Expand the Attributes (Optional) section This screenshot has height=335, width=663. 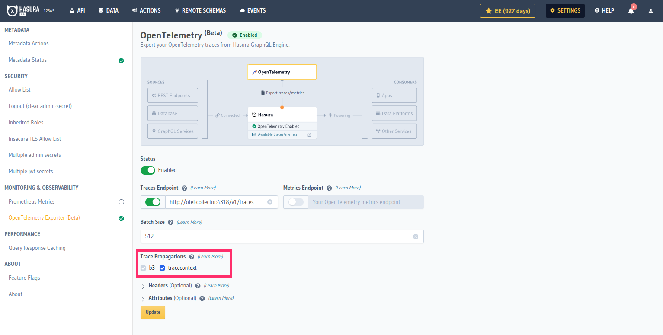click(x=143, y=298)
